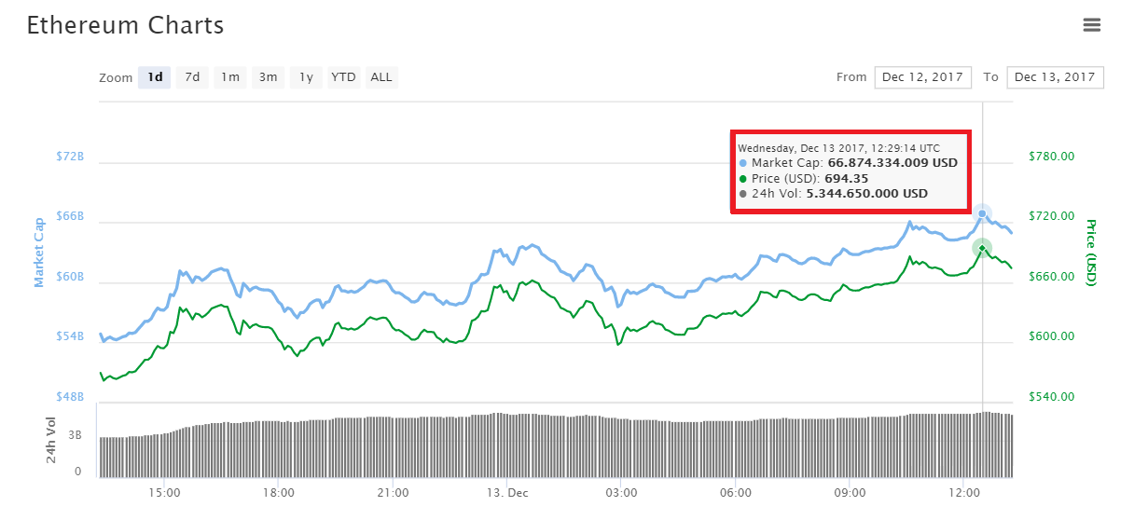The width and height of the screenshot is (1148, 520).
Task: Select the 3m zoom range
Action: (x=268, y=77)
